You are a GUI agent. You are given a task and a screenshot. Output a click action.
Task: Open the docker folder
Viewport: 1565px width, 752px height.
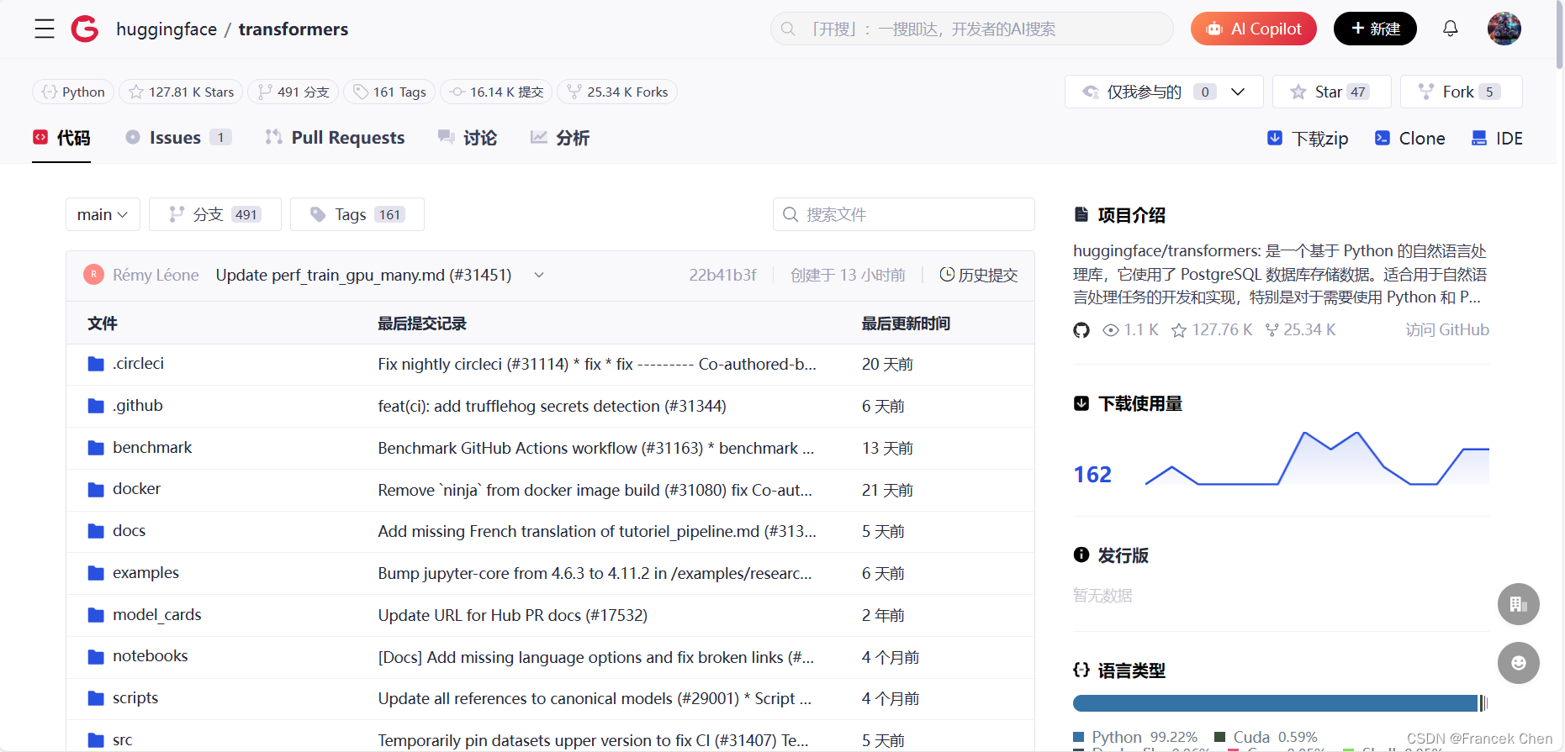click(x=136, y=489)
